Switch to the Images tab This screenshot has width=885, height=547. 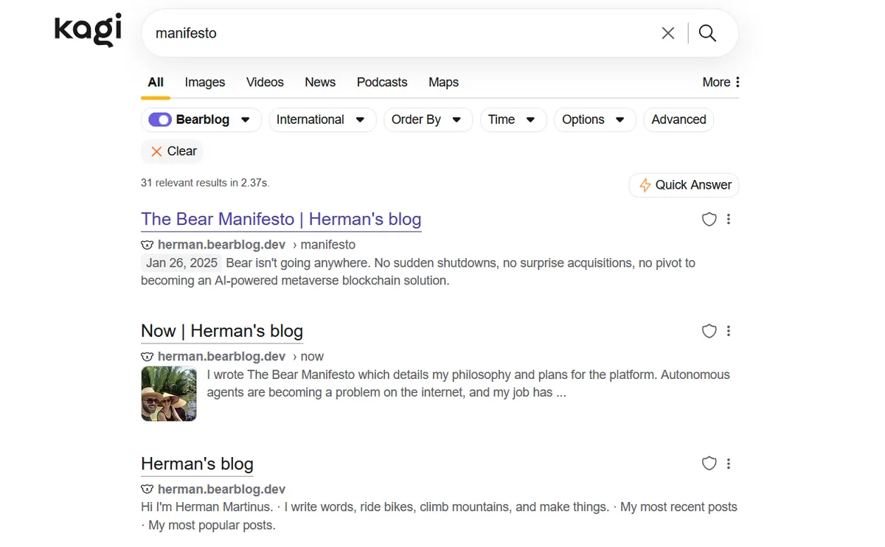click(x=205, y=83)
